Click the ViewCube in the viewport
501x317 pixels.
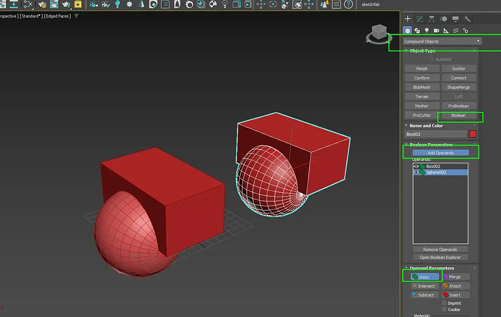coord(379,32)
